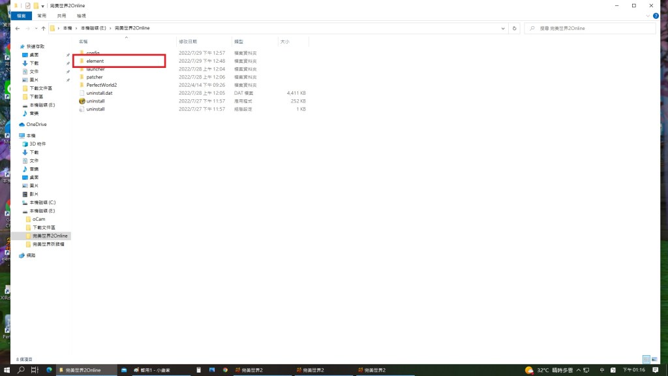
Task: Refresh the current folder view
Action: (515, 29)
